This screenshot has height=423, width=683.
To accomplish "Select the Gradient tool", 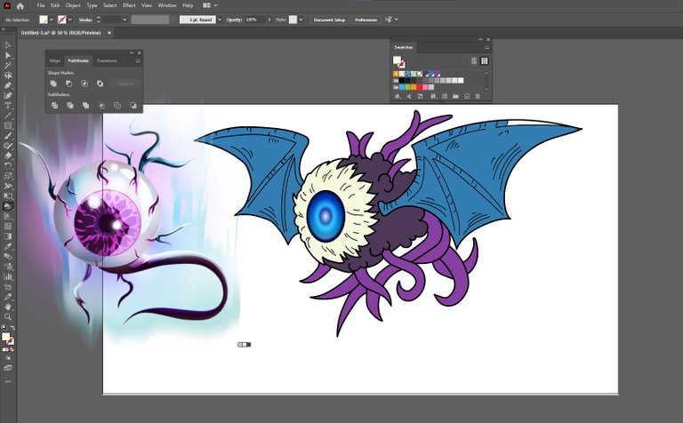I will pyautogui.click(x=8, y=236).
